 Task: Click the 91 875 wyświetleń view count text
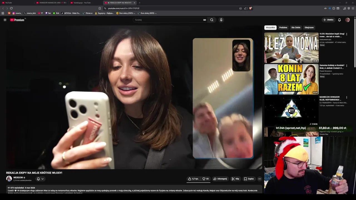(x=16, y=188)
